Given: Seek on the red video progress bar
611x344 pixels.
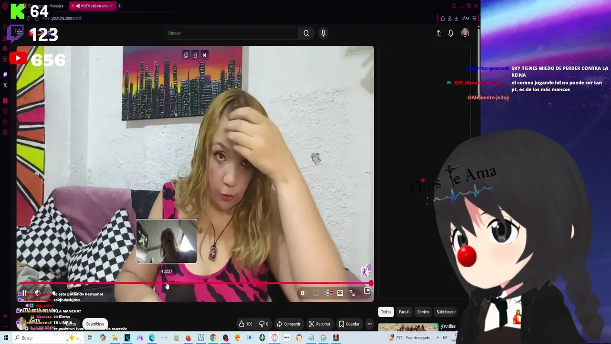Looking at the screenshot, I should (195, 283).
